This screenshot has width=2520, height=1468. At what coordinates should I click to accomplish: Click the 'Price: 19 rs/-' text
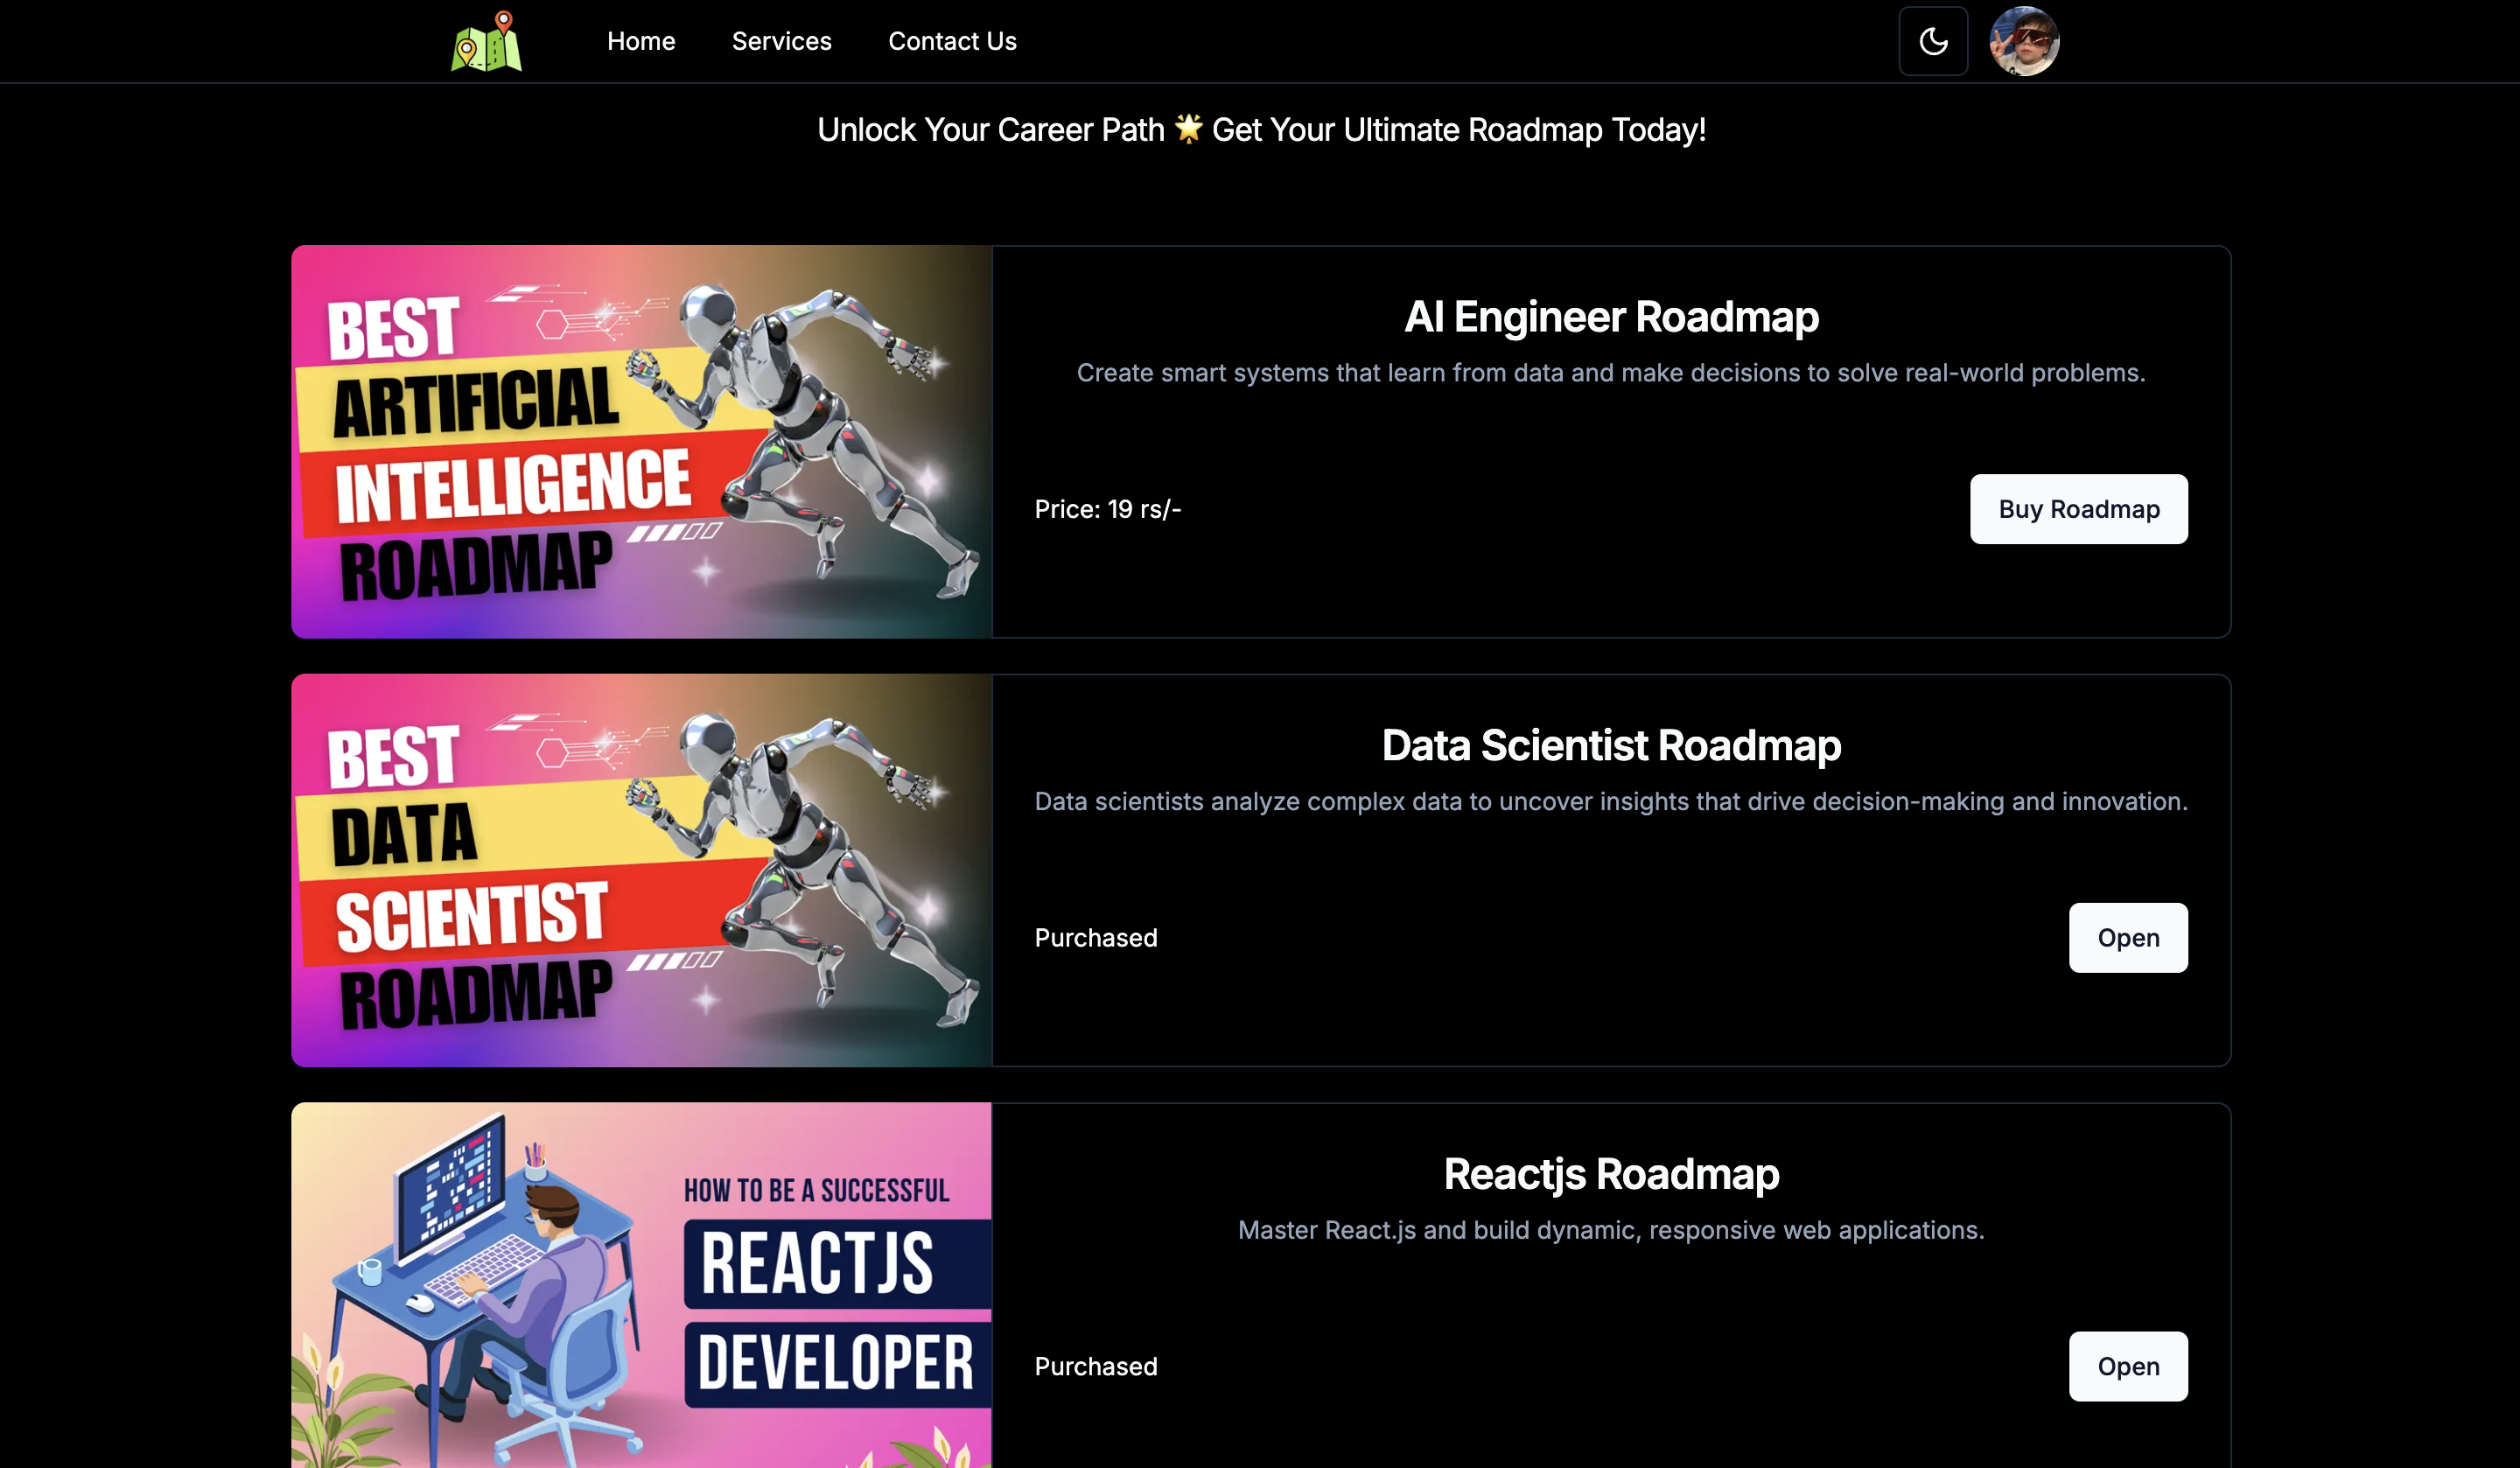(1108, 509)
